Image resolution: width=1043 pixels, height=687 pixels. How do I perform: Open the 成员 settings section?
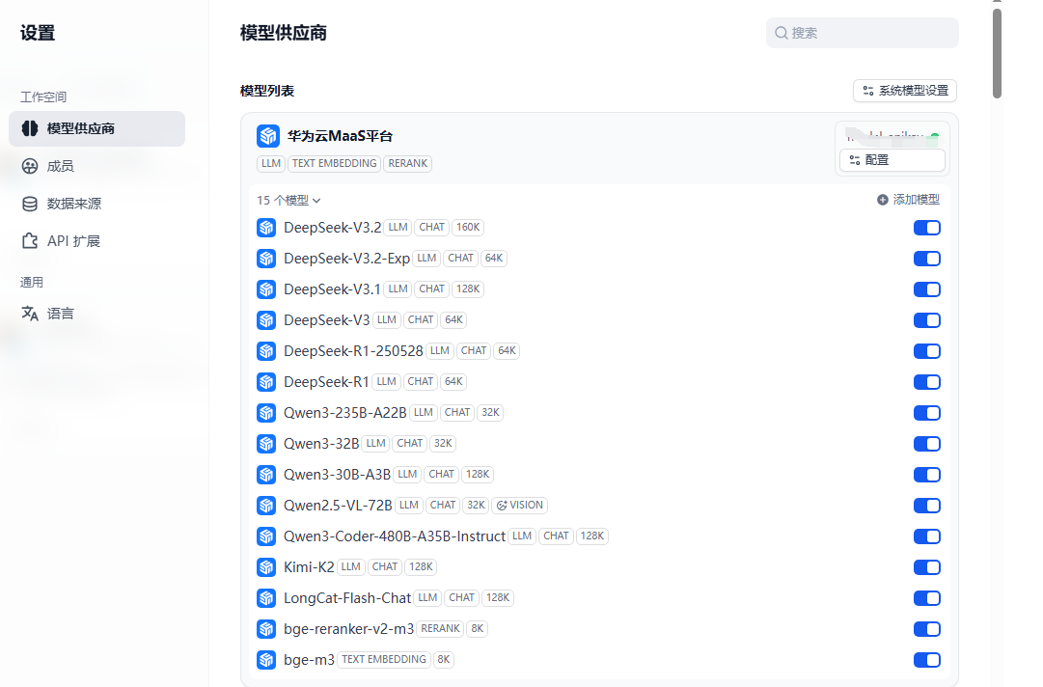coord(97,166)
